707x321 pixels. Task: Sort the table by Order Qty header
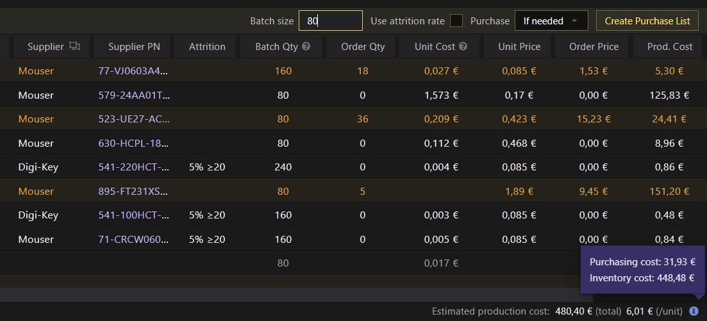click(363, 46)
